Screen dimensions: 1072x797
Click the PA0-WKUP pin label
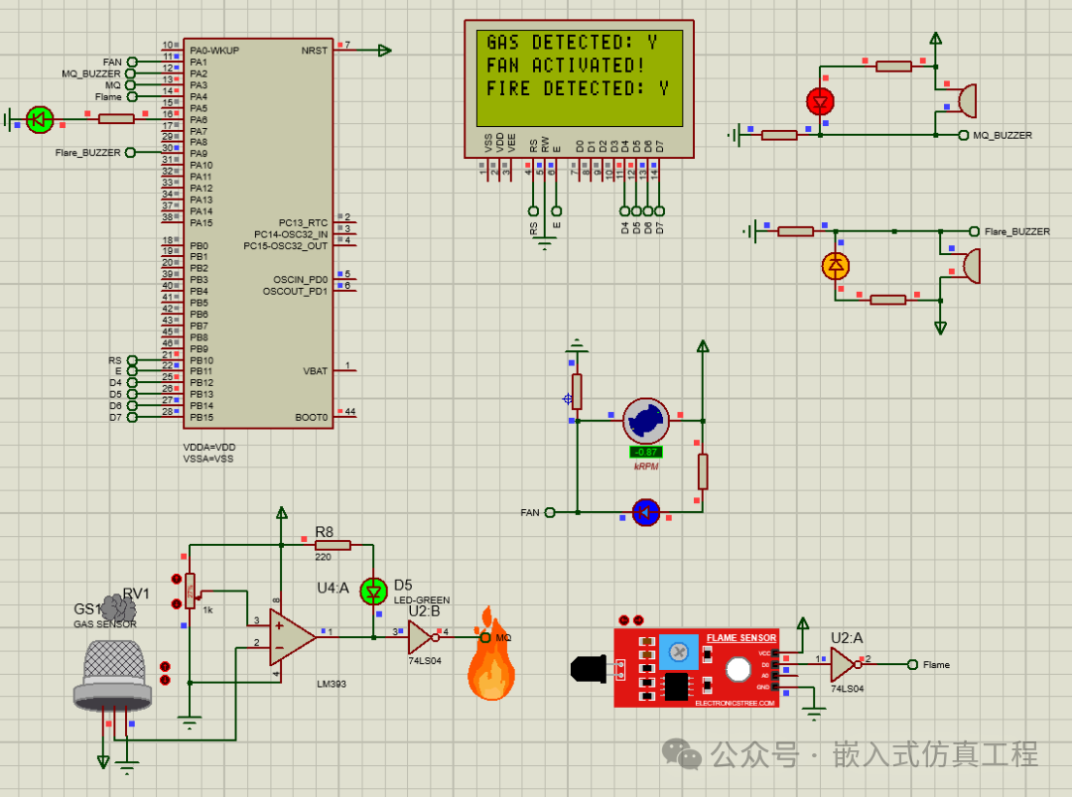pos(214,51)
